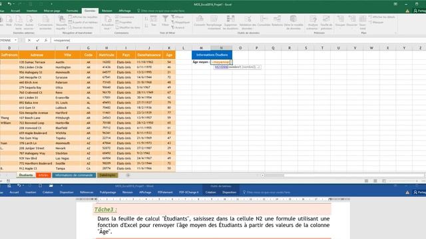Screen dimensions: 426x239
Task: Click the Consolider icon
Action: (264, 19)
